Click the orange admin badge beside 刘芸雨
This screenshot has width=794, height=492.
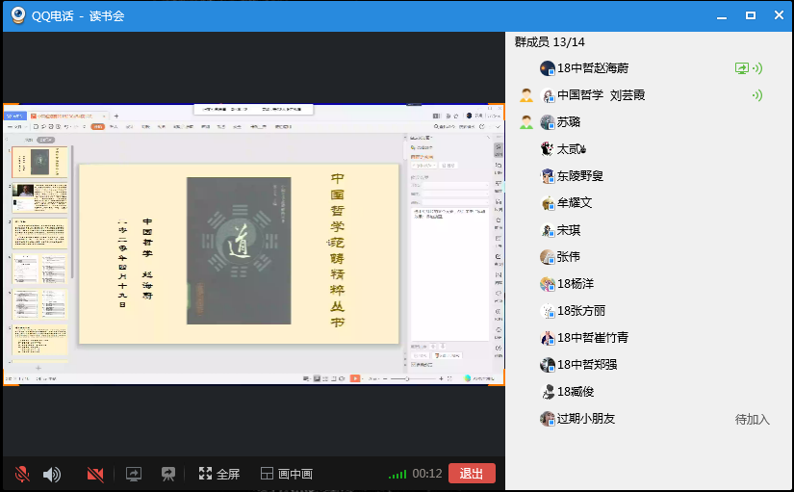tap(526, 95)
